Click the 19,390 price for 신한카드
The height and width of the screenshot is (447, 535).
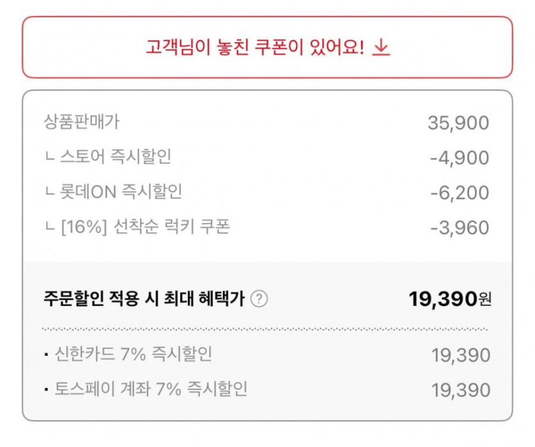coord(461,355)
